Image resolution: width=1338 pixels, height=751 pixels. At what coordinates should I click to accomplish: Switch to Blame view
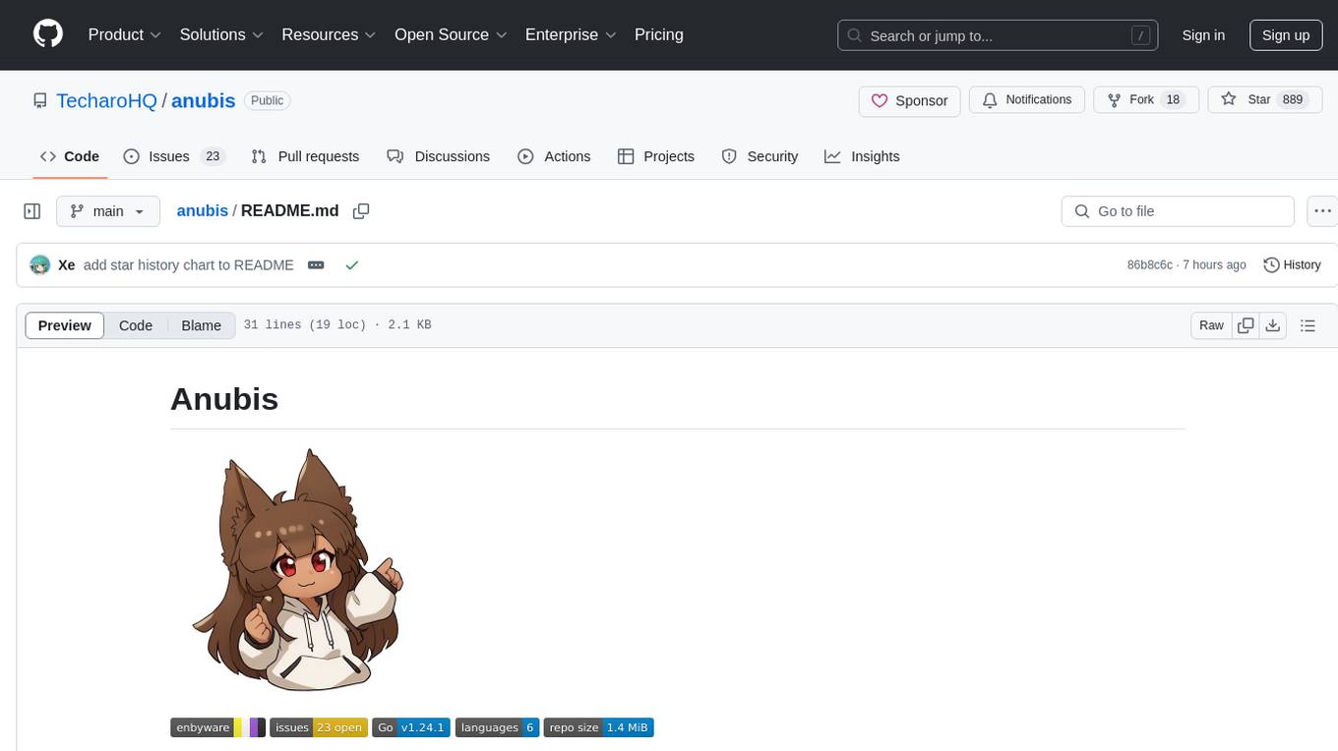pos(202,325)
